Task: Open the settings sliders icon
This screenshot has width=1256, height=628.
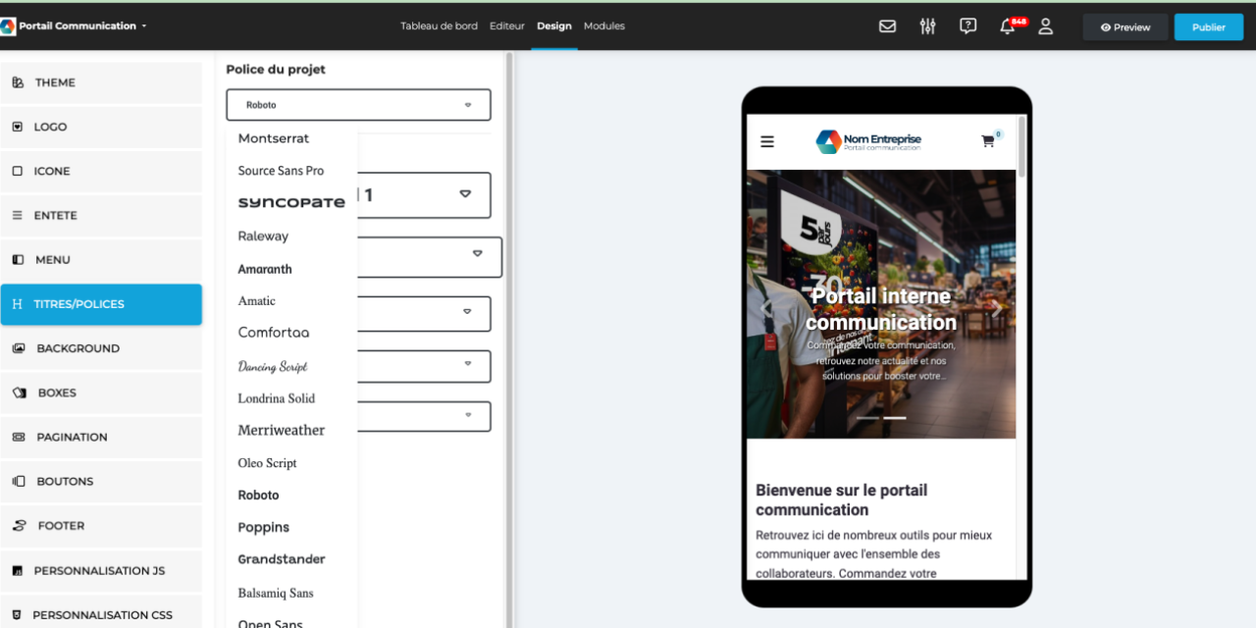Action: [x=927, y=26]
